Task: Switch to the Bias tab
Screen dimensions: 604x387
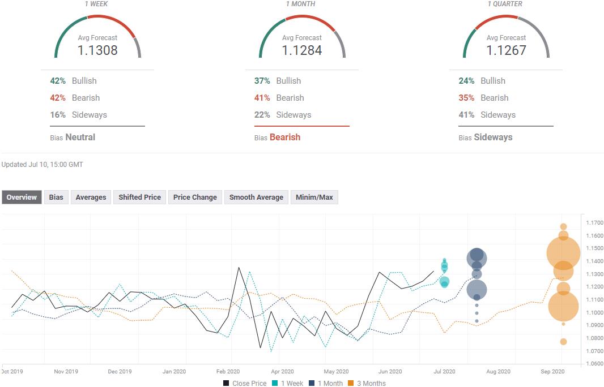Action: pyautogui.click(x=56, y=197)
